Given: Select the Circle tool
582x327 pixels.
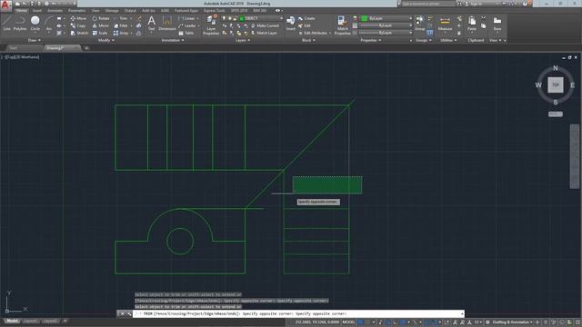Looking at the screenshot, I should (x=35, y=24).
